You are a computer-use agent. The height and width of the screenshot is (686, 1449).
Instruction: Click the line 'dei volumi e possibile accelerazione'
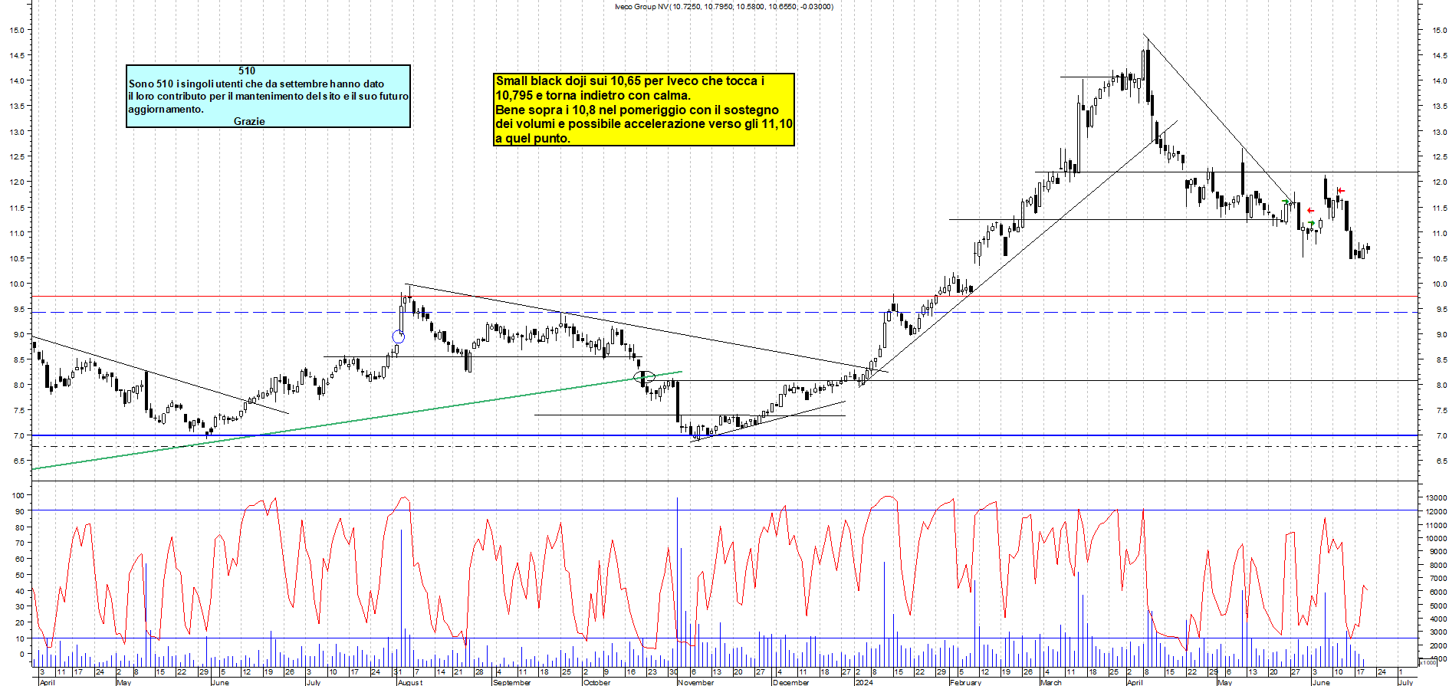(644, 123)
